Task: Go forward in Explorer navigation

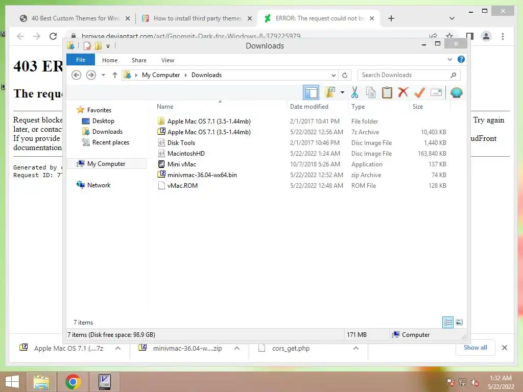Action: coord(91,75)
